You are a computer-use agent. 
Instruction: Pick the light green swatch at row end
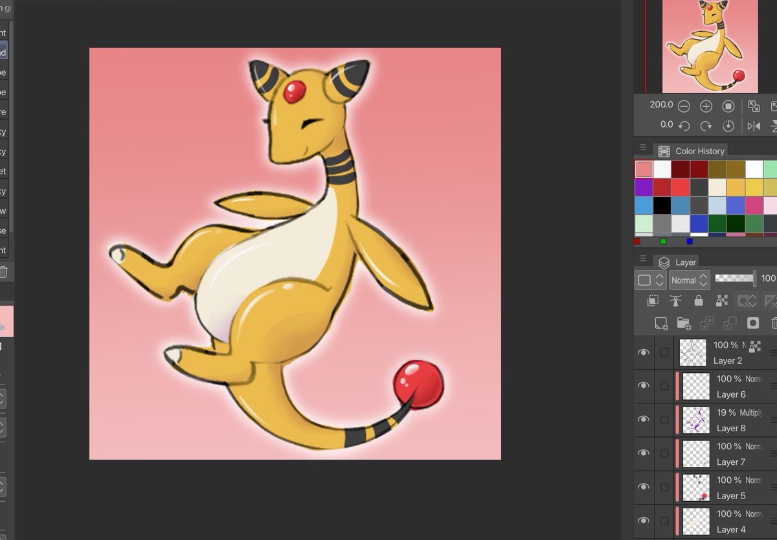[771, 170]
